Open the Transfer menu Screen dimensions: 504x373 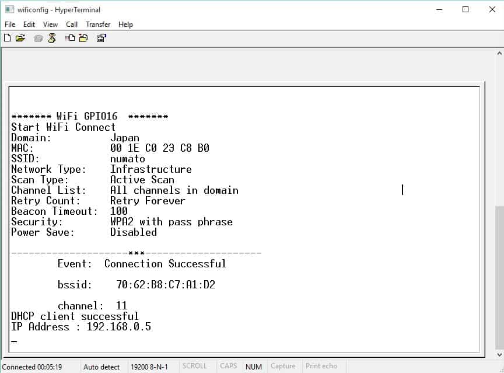click(98, 25)
